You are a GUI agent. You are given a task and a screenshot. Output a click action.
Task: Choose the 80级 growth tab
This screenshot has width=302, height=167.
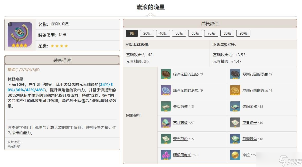[227, 33]
